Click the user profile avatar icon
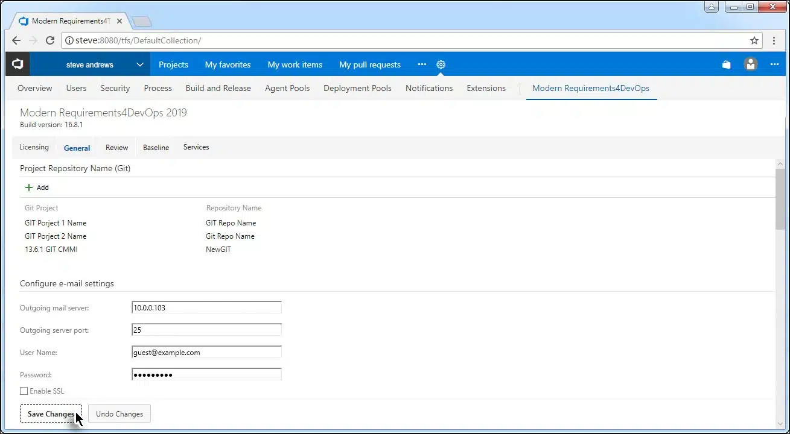The height and width of the screenshot is (434, 790). pos(751,64)
